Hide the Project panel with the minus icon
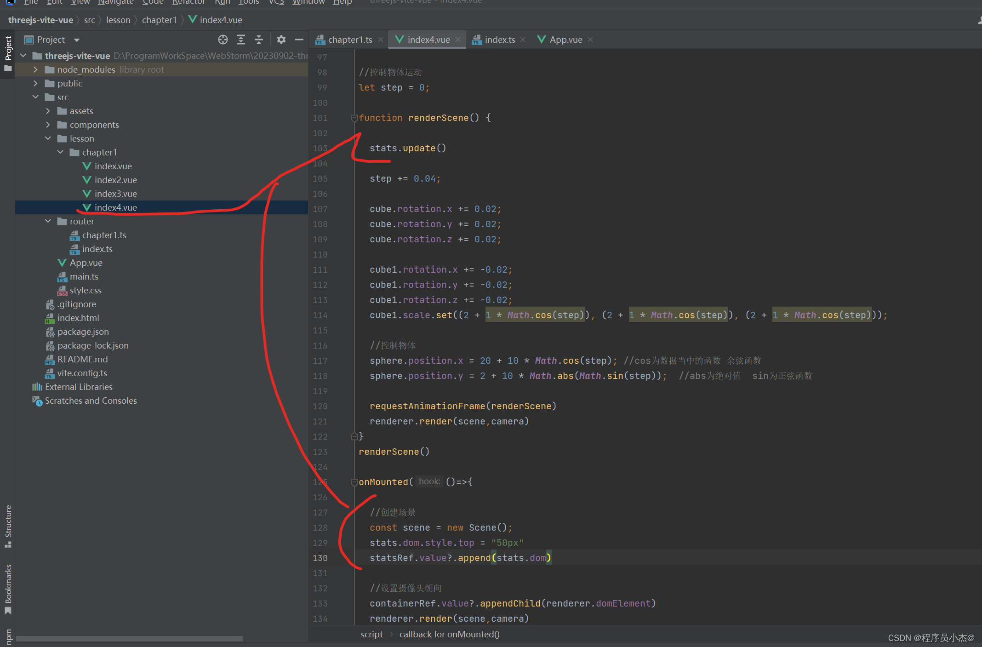982x647 pixels. [x=299, y=40]
